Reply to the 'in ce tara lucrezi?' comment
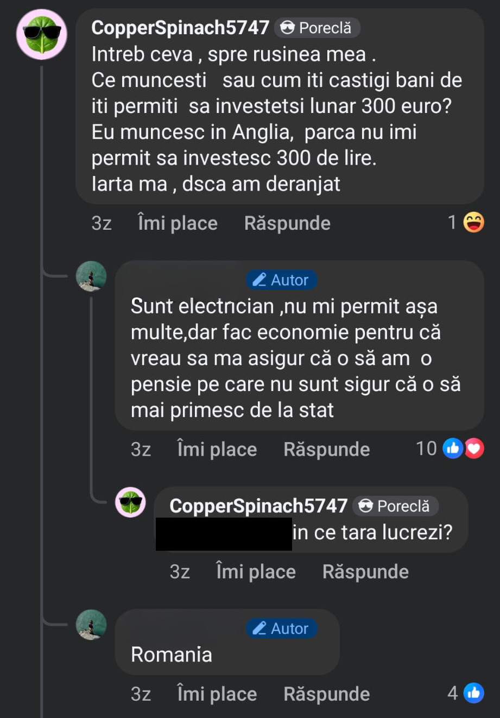This screenshot has height=718, width=500. [x=365, y=571]
